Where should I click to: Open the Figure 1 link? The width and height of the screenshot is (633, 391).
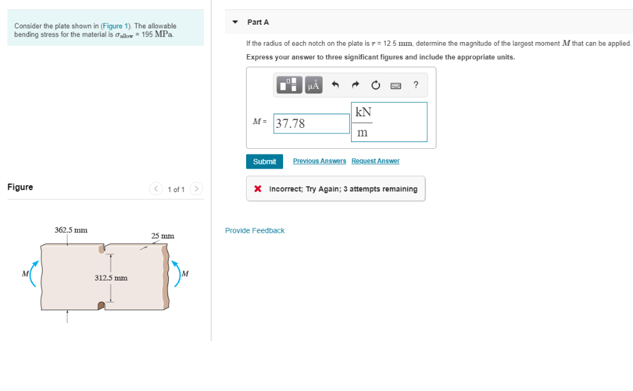coord(116,26)
